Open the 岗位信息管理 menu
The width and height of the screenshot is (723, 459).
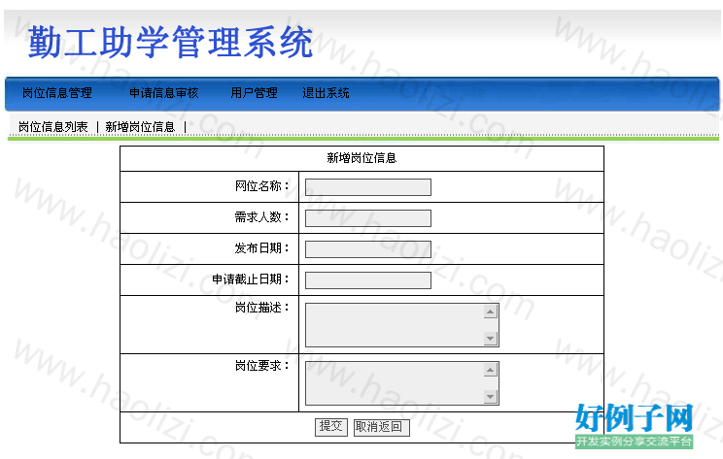click(57, 93)
